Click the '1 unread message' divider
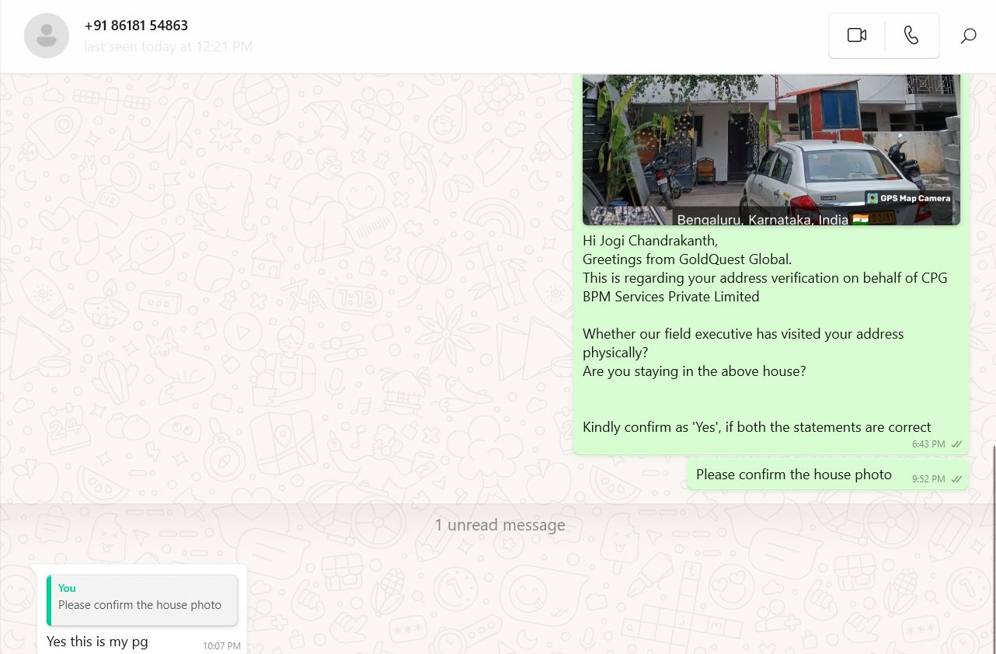The image size is (996, 654). pos(499,525)
